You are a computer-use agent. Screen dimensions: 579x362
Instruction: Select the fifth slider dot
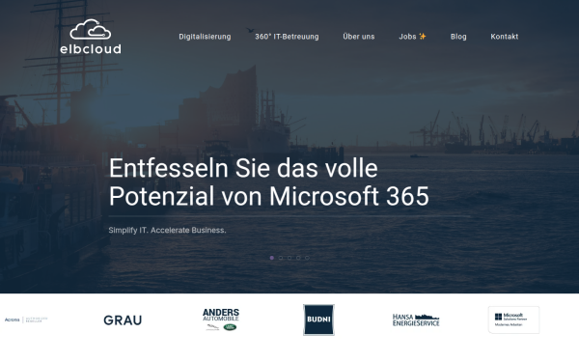click(307, 258)
